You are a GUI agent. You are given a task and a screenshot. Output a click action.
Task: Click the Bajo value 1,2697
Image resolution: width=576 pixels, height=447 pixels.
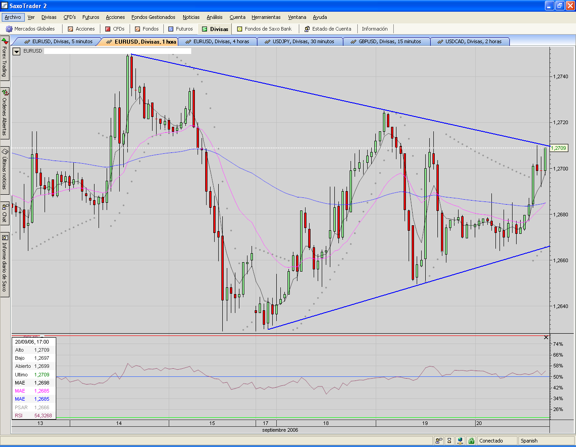click(x=42, y=358)
